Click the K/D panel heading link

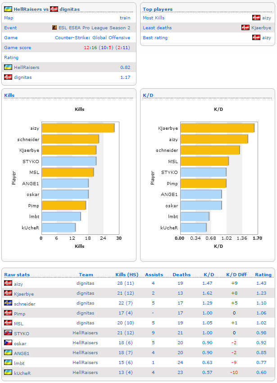[x=148, y=95]
